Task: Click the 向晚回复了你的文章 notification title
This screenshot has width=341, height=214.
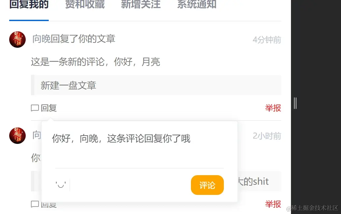Action: 74,39
